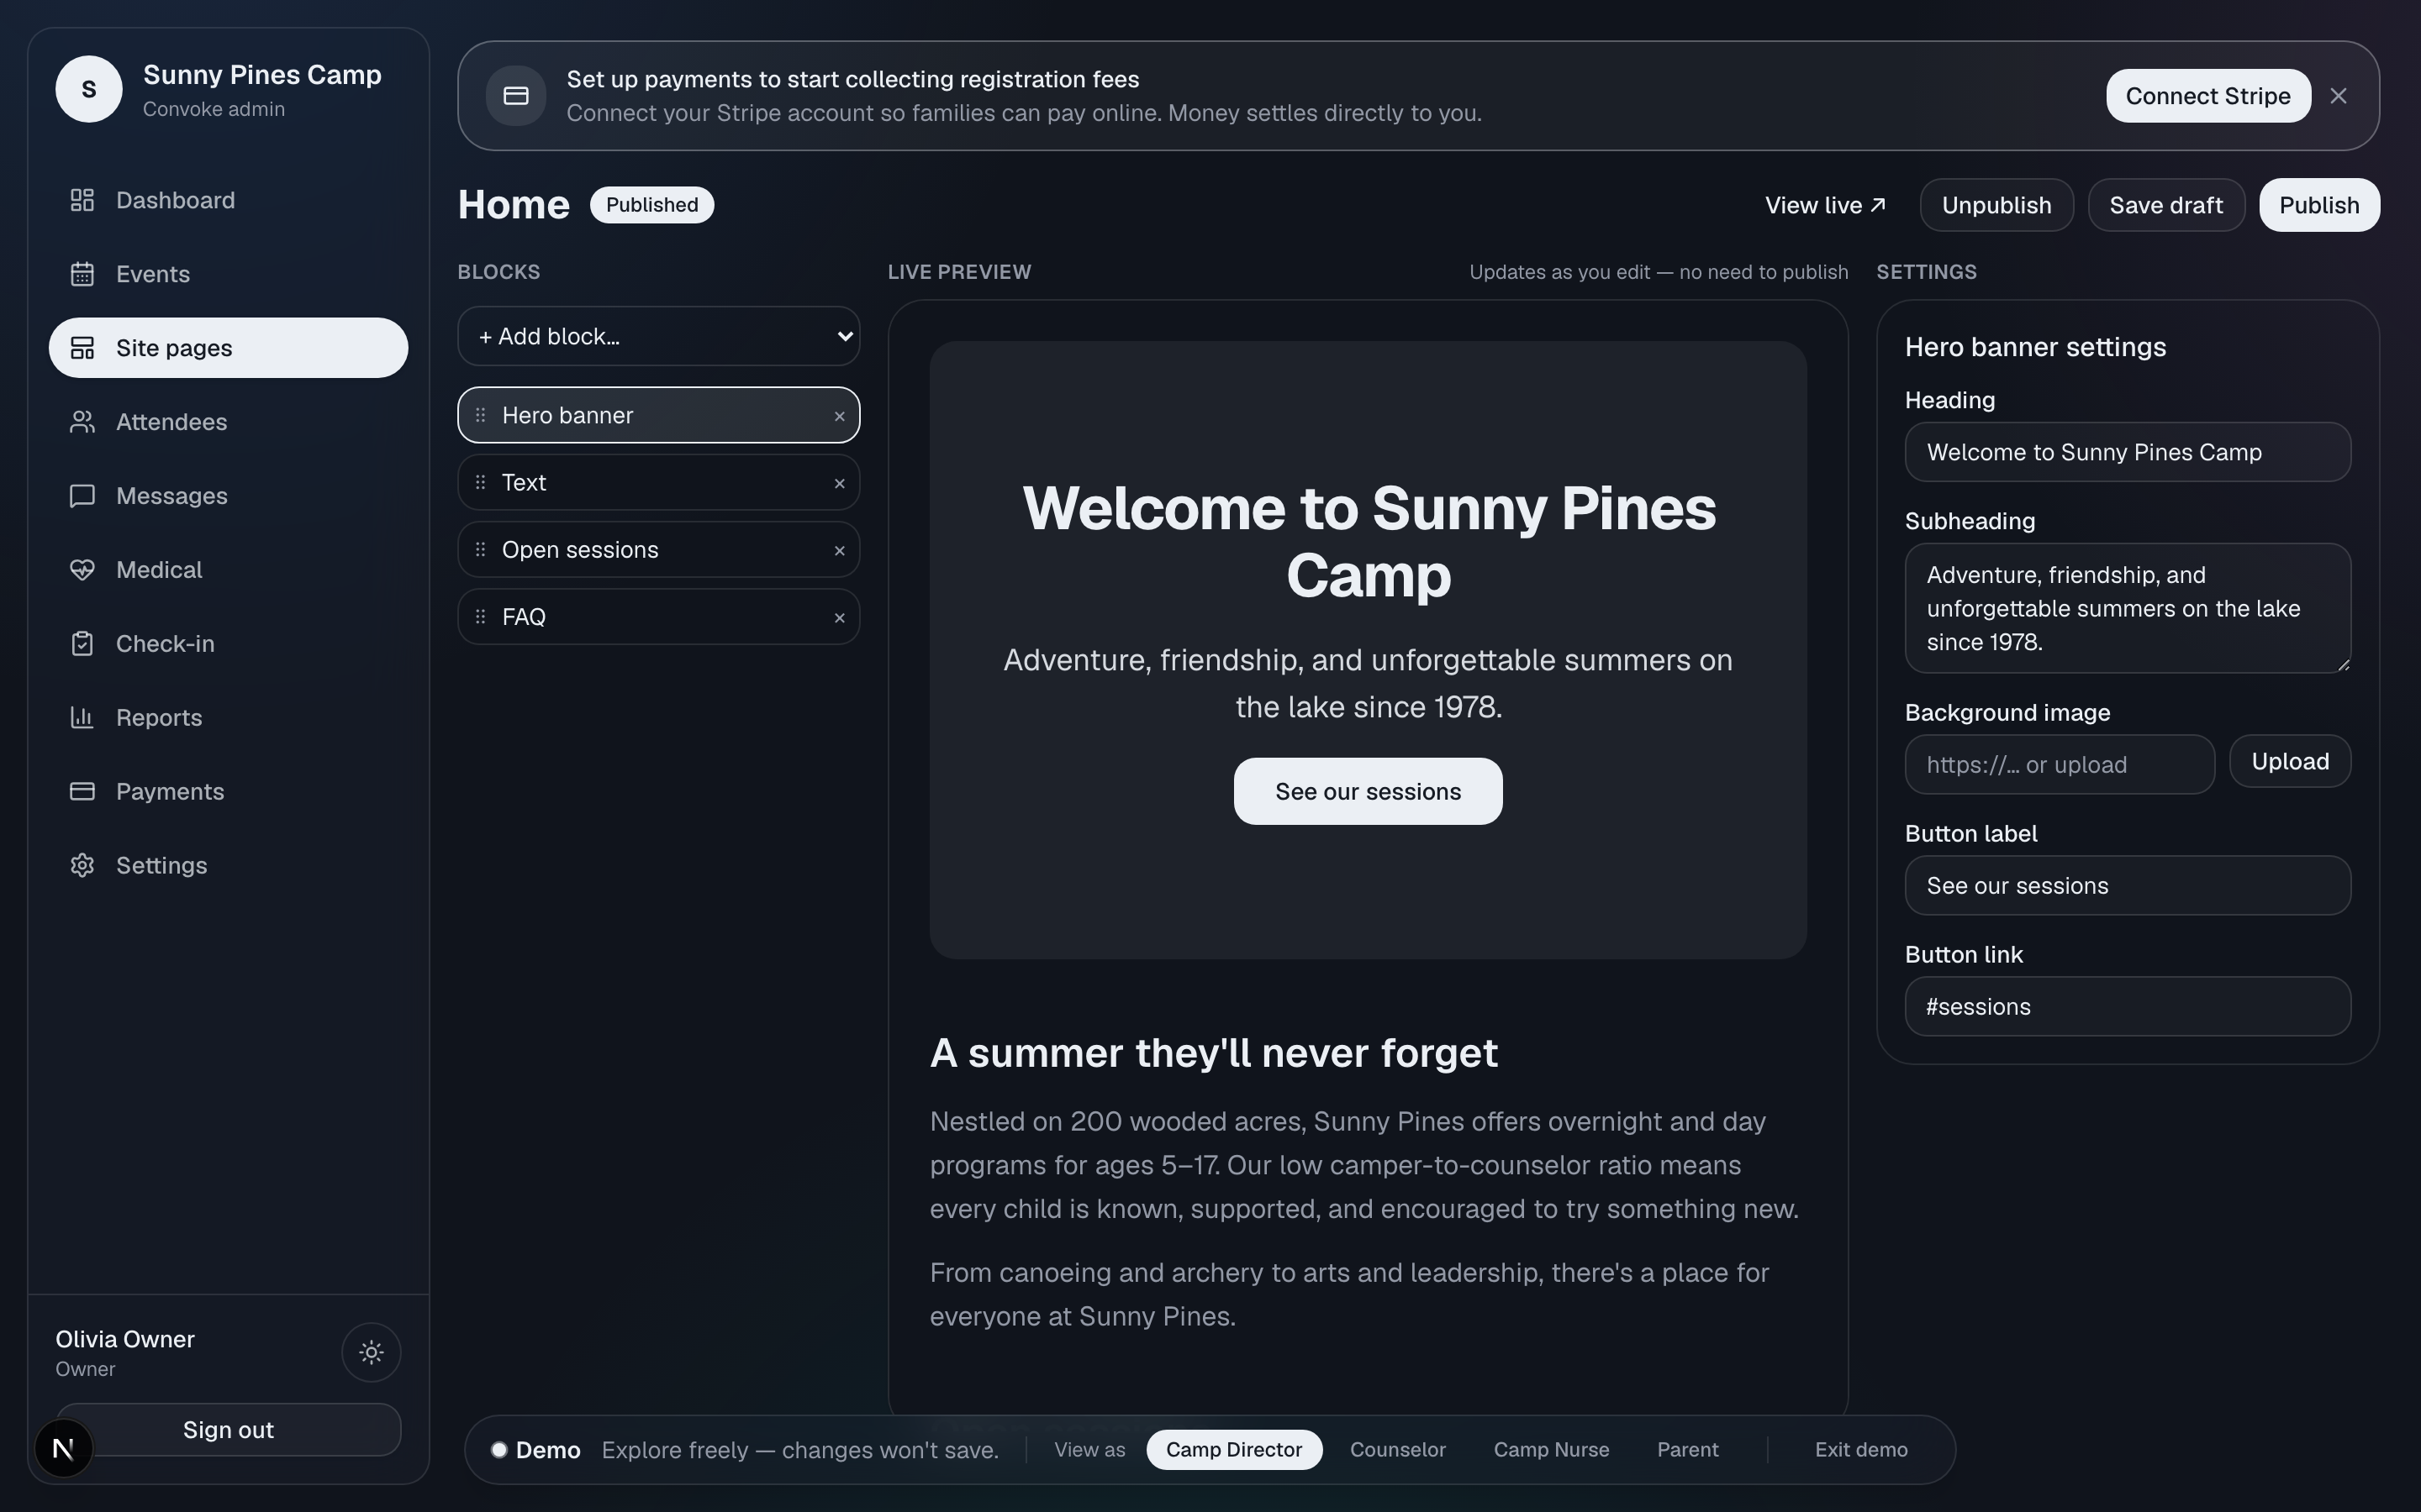This screenshot has width=2421, height=1512.
Task: Click the Connect Stripe button
Action: pyautogui.click(x=2208, y=96)
